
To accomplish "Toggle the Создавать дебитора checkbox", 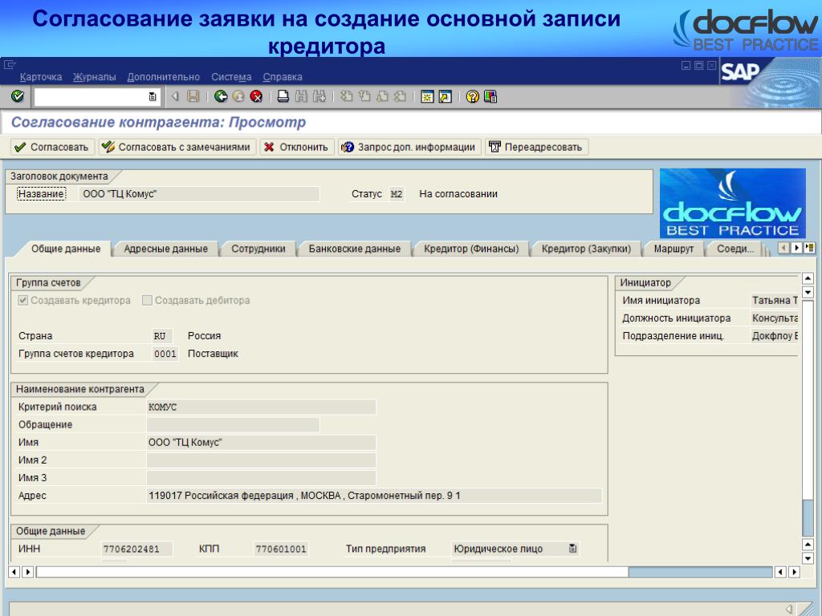I will point(147,300).
